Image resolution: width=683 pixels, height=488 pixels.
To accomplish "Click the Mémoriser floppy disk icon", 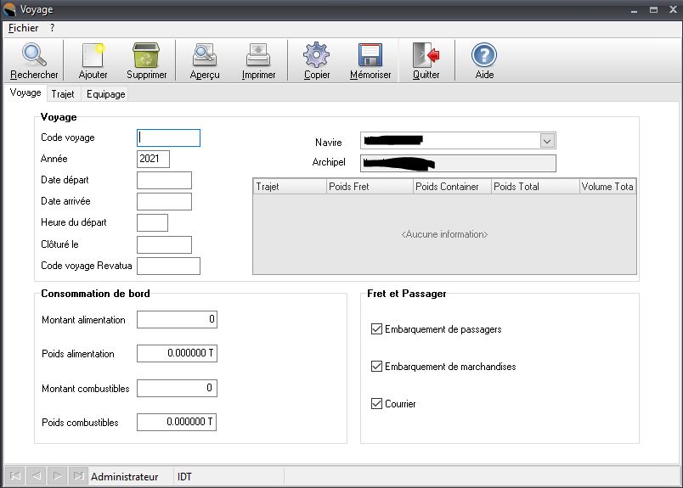I will [370, 56].
